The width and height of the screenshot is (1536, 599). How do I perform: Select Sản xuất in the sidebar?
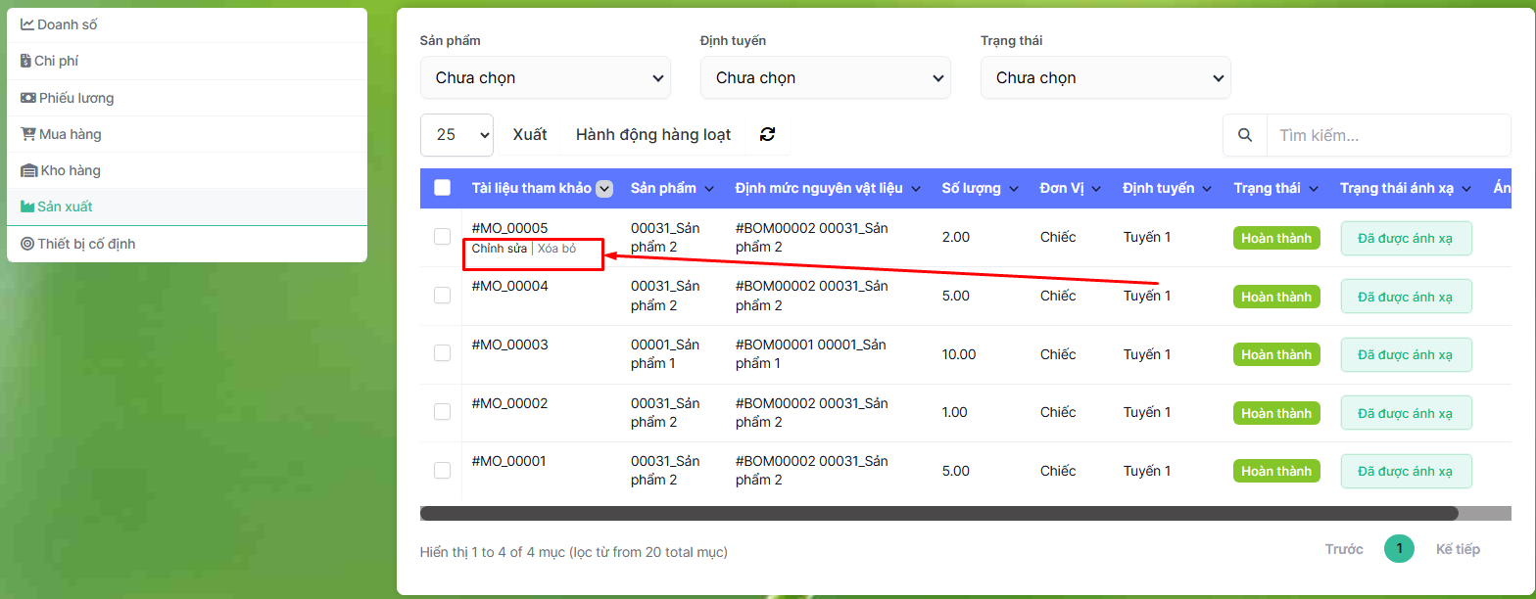[65, 207]
